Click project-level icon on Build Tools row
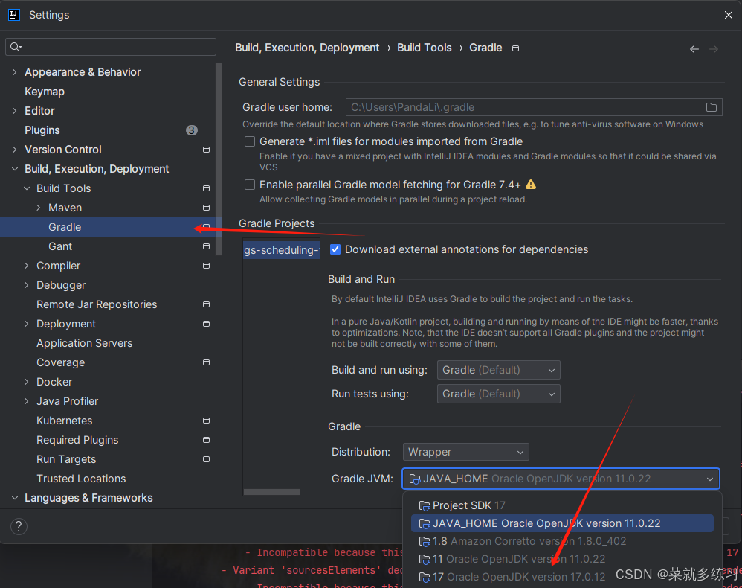Screen dimensions: 742x588 pos(207,188)
